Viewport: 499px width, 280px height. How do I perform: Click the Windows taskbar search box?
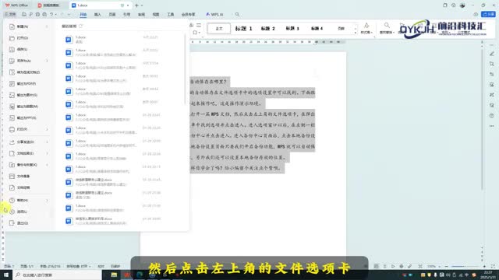click(x=57, y=275)
